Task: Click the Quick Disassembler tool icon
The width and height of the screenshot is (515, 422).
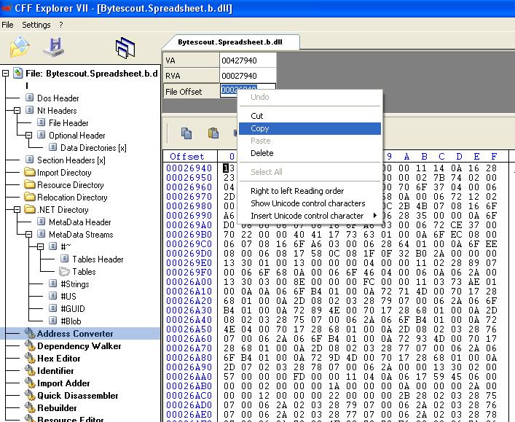Action: (x=30, y=395)
